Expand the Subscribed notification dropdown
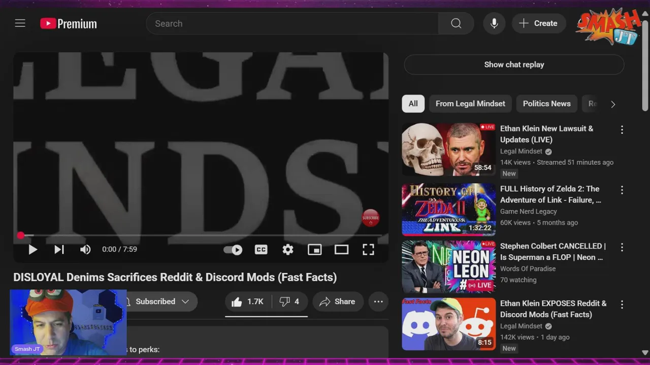This screenshot has height=365, width=650. [162, 302]
